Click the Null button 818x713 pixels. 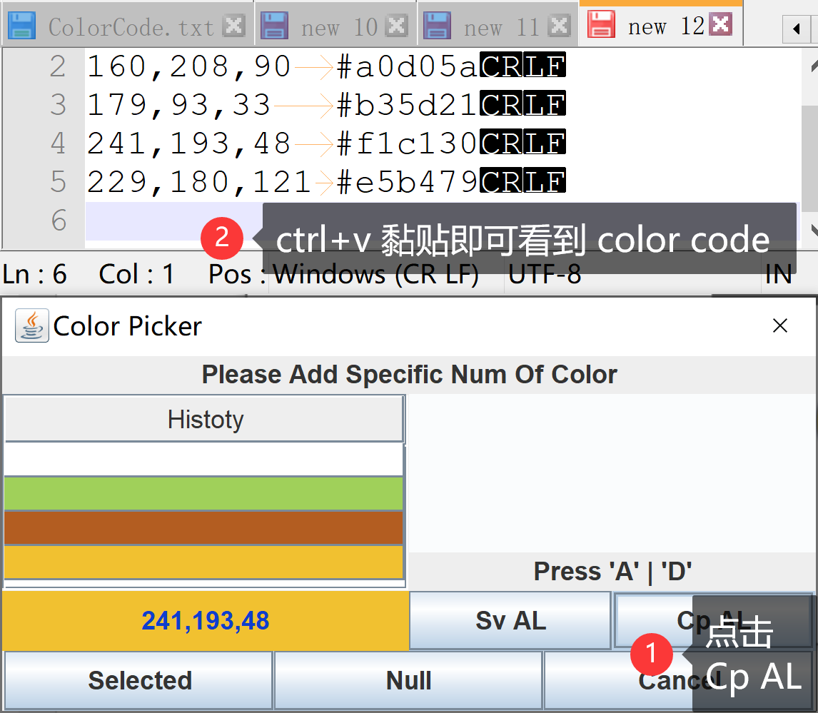(408, 680)
